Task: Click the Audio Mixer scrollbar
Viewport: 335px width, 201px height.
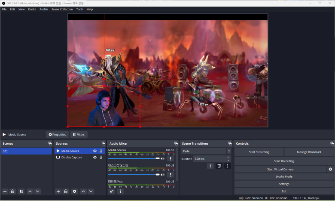Action: pos(177,164)
